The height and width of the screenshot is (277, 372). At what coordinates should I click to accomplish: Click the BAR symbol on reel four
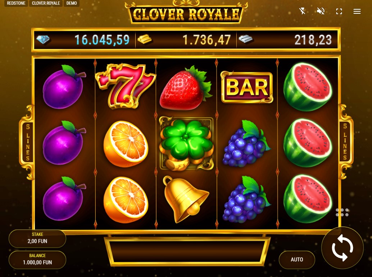247,88
